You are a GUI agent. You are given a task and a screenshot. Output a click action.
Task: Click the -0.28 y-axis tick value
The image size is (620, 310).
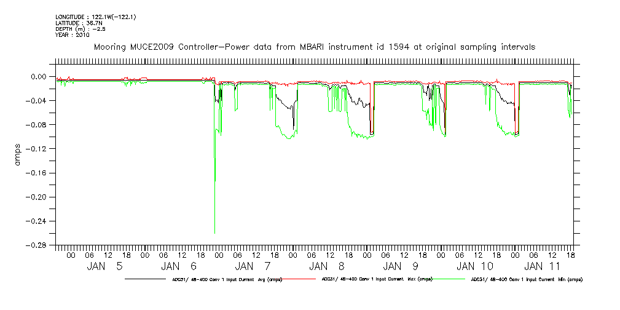point(39,245)
